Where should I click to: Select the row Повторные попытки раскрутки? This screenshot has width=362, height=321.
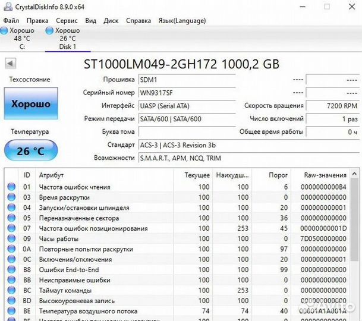(x=177, y=248)
